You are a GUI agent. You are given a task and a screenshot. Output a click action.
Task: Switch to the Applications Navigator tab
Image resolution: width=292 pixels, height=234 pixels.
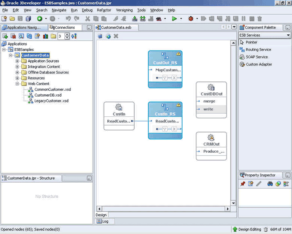(24, 28)
